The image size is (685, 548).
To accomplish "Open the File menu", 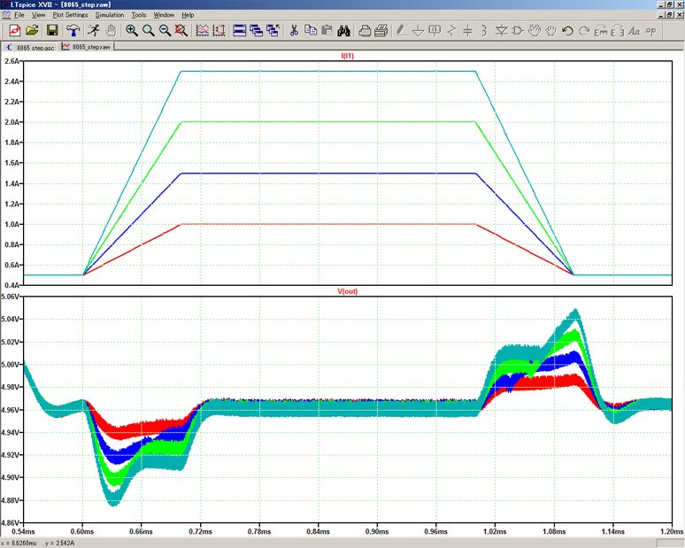I will coord(19,15).
